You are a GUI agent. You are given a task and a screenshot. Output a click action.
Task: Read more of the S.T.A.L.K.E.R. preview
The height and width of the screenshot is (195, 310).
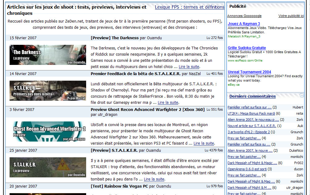pos(154,179)
